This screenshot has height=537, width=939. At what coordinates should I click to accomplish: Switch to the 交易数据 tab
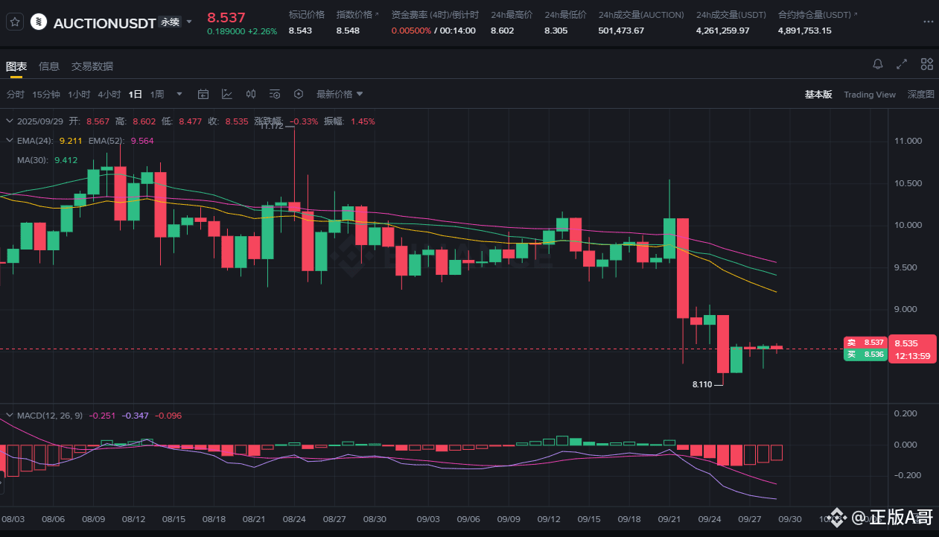pyautogui.click(x=92, y=66)
